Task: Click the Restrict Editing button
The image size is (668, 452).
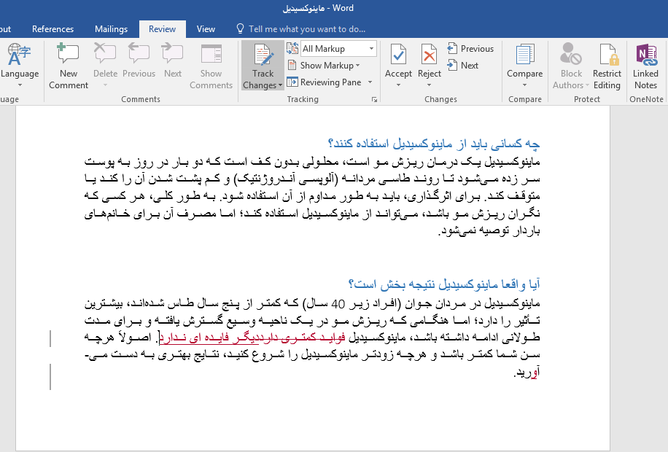Action: point(607,66)
